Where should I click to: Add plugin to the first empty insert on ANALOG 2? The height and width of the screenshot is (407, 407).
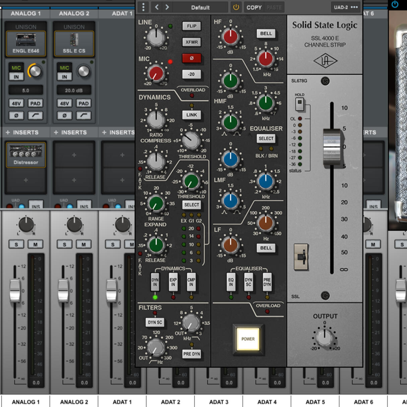coord(74,155)
